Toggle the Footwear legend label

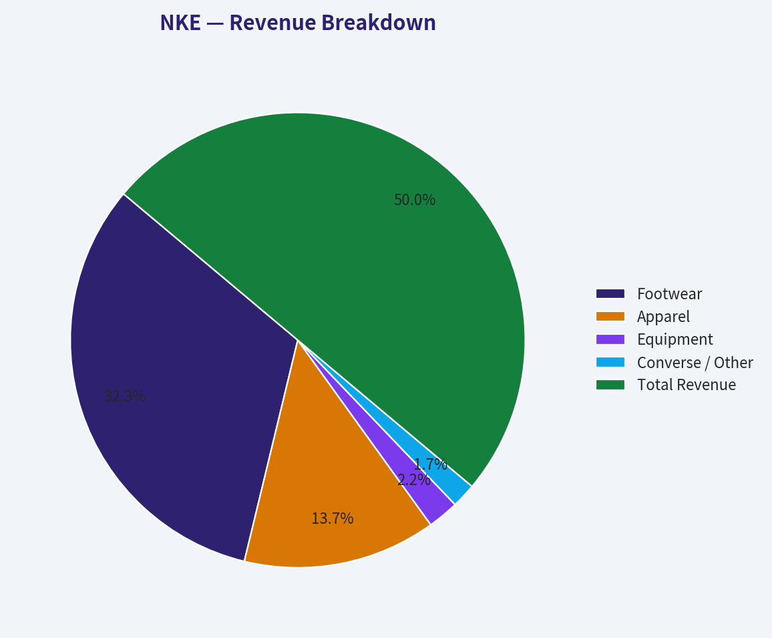click(x=669, y=294)
